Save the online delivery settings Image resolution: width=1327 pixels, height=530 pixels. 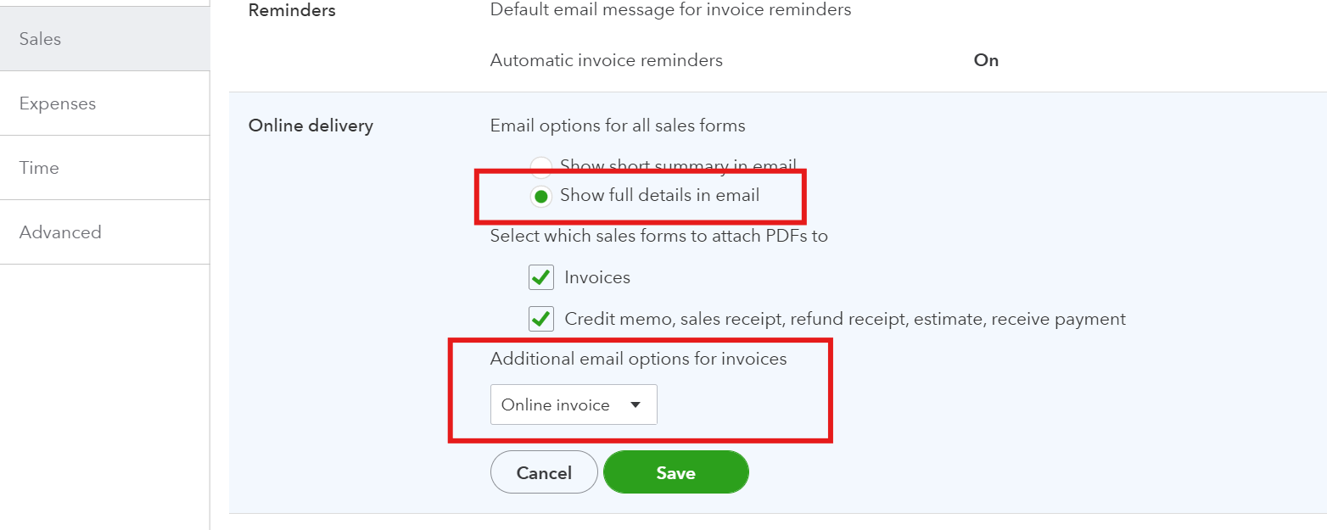(675, 473)
